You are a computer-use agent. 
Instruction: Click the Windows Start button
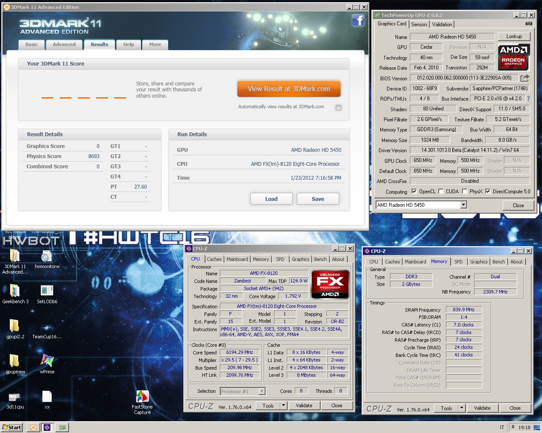coord(11,427)
